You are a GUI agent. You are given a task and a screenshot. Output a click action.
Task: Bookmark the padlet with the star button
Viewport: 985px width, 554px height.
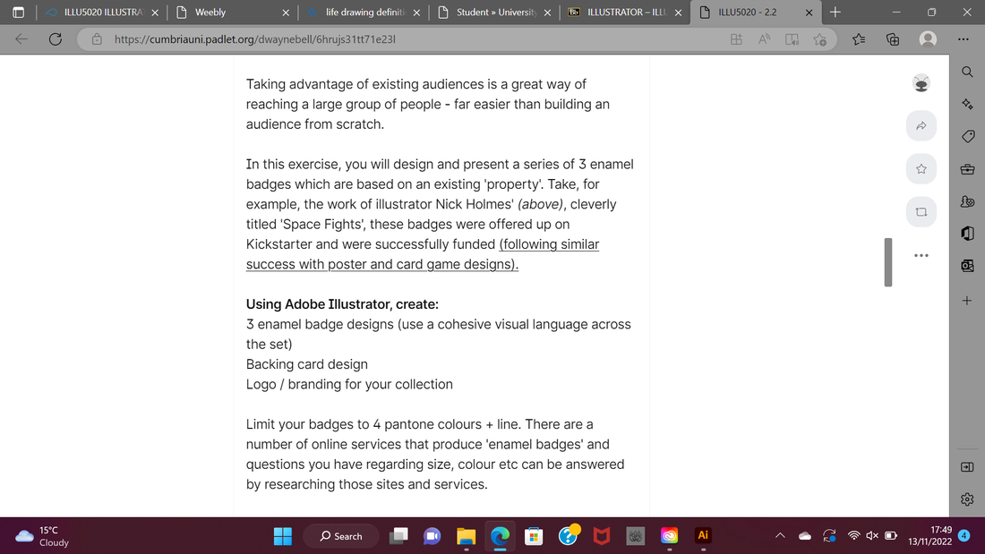click(x=921, y=169)
